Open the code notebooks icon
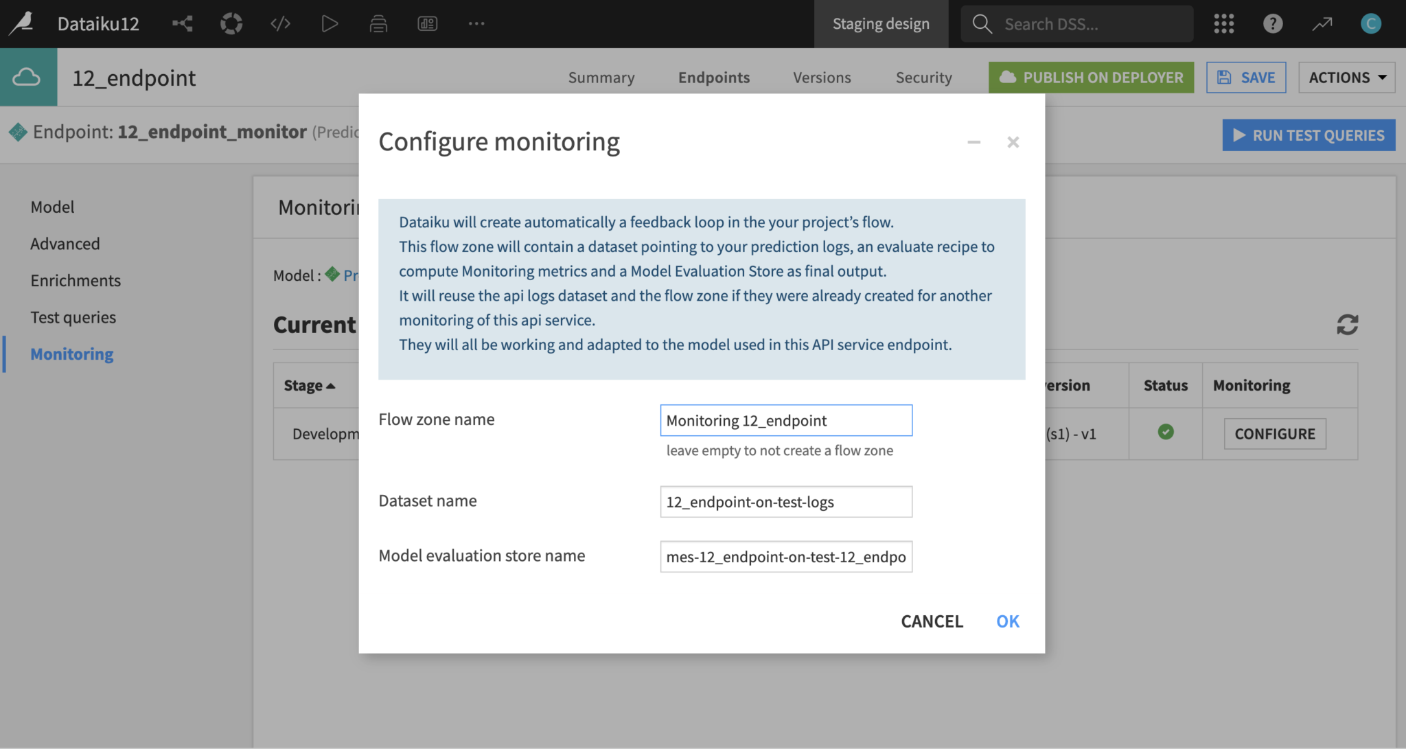The height and width of the screenshot is (749, 1406). tap(280, 23)
